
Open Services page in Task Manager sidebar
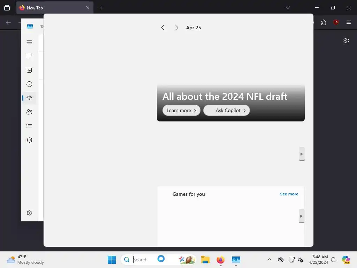29,140
